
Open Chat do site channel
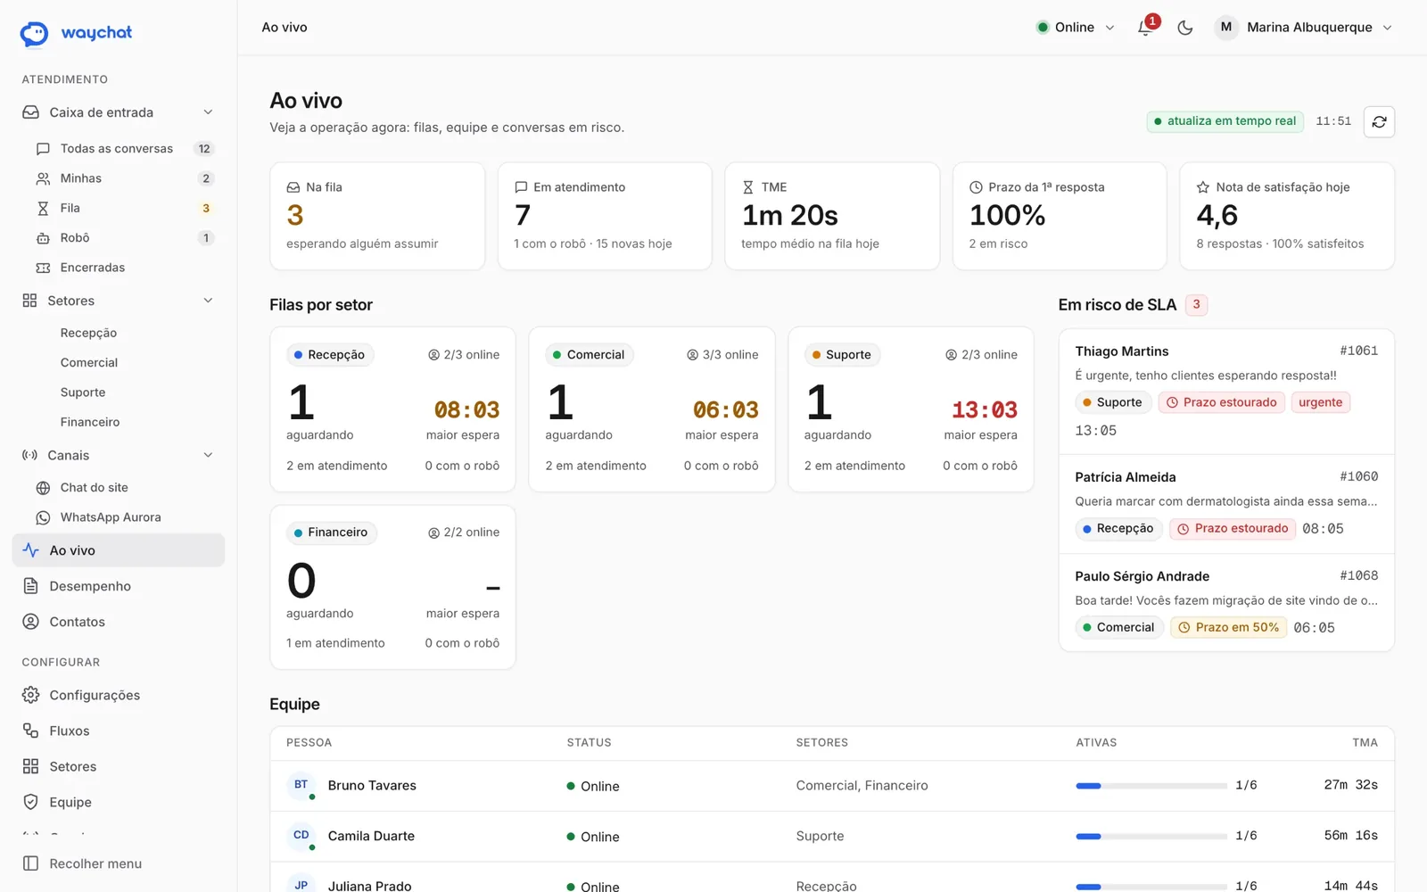(x=124, y=488)
